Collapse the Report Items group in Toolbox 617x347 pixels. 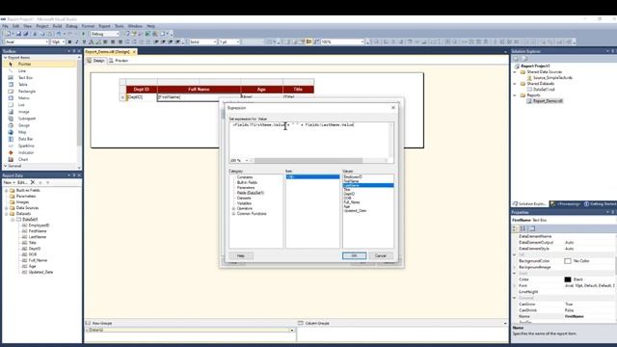point(6,58)
